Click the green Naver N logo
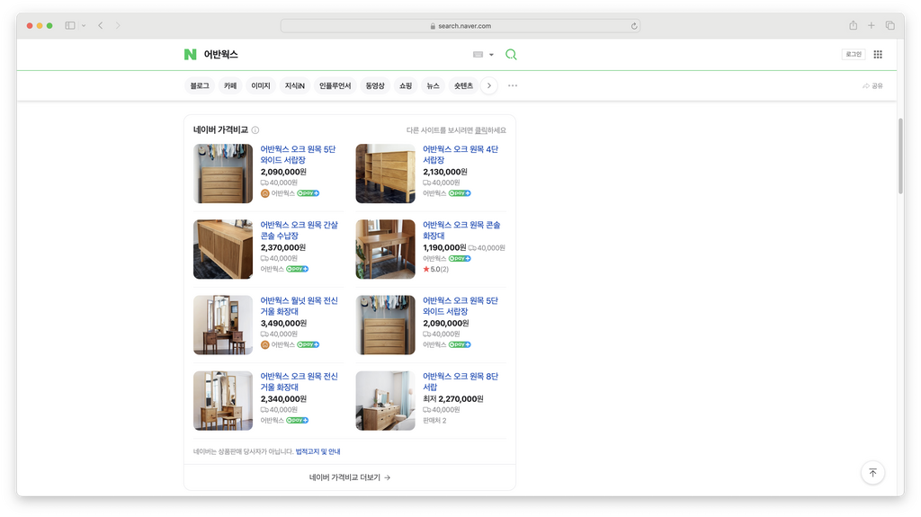This screenshot has height=517, width=921. (x=190, y=55)
